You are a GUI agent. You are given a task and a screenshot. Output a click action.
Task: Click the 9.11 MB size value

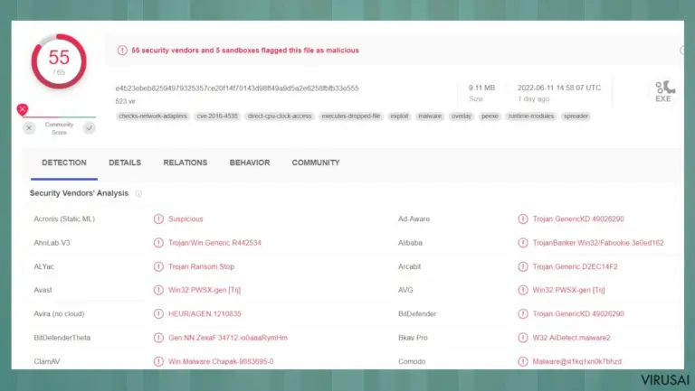click(x=481, y=88)
